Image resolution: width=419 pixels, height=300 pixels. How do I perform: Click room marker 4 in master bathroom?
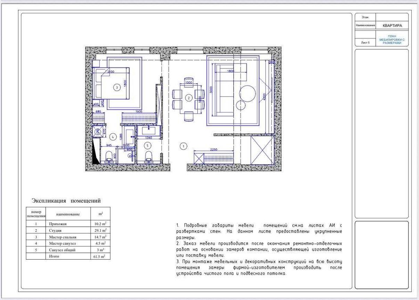113,137
